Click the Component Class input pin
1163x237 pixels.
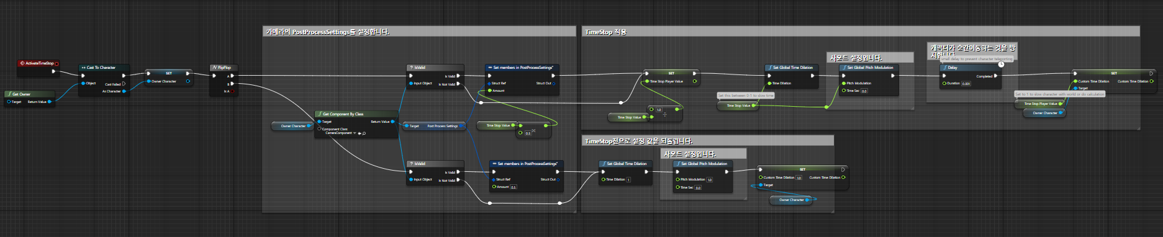319,129
